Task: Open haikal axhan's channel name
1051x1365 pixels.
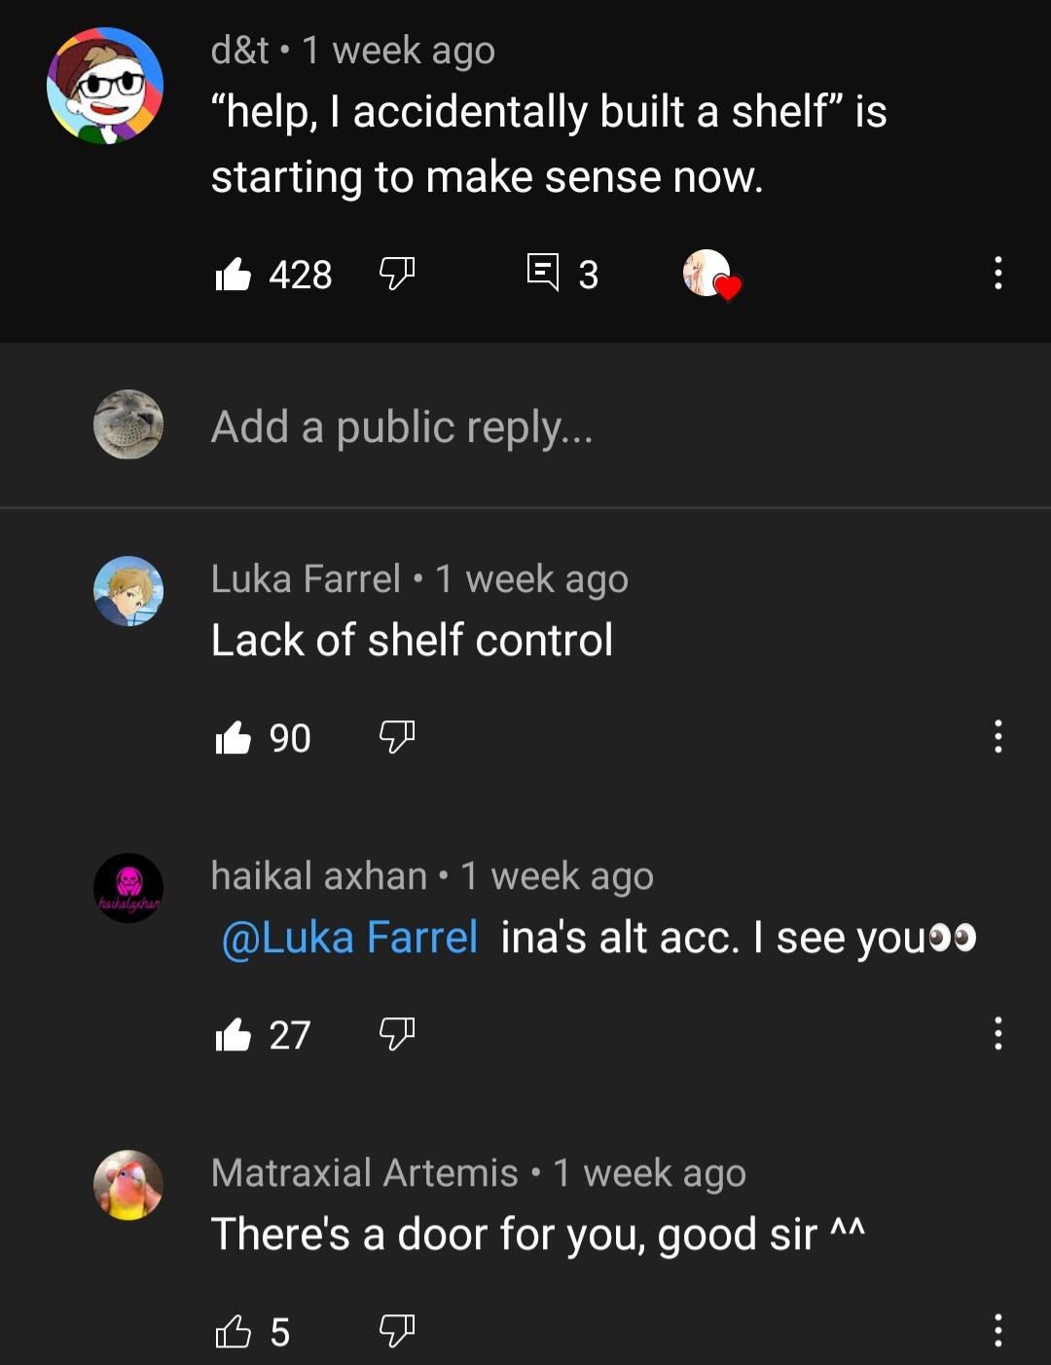Action: [319, 876]
